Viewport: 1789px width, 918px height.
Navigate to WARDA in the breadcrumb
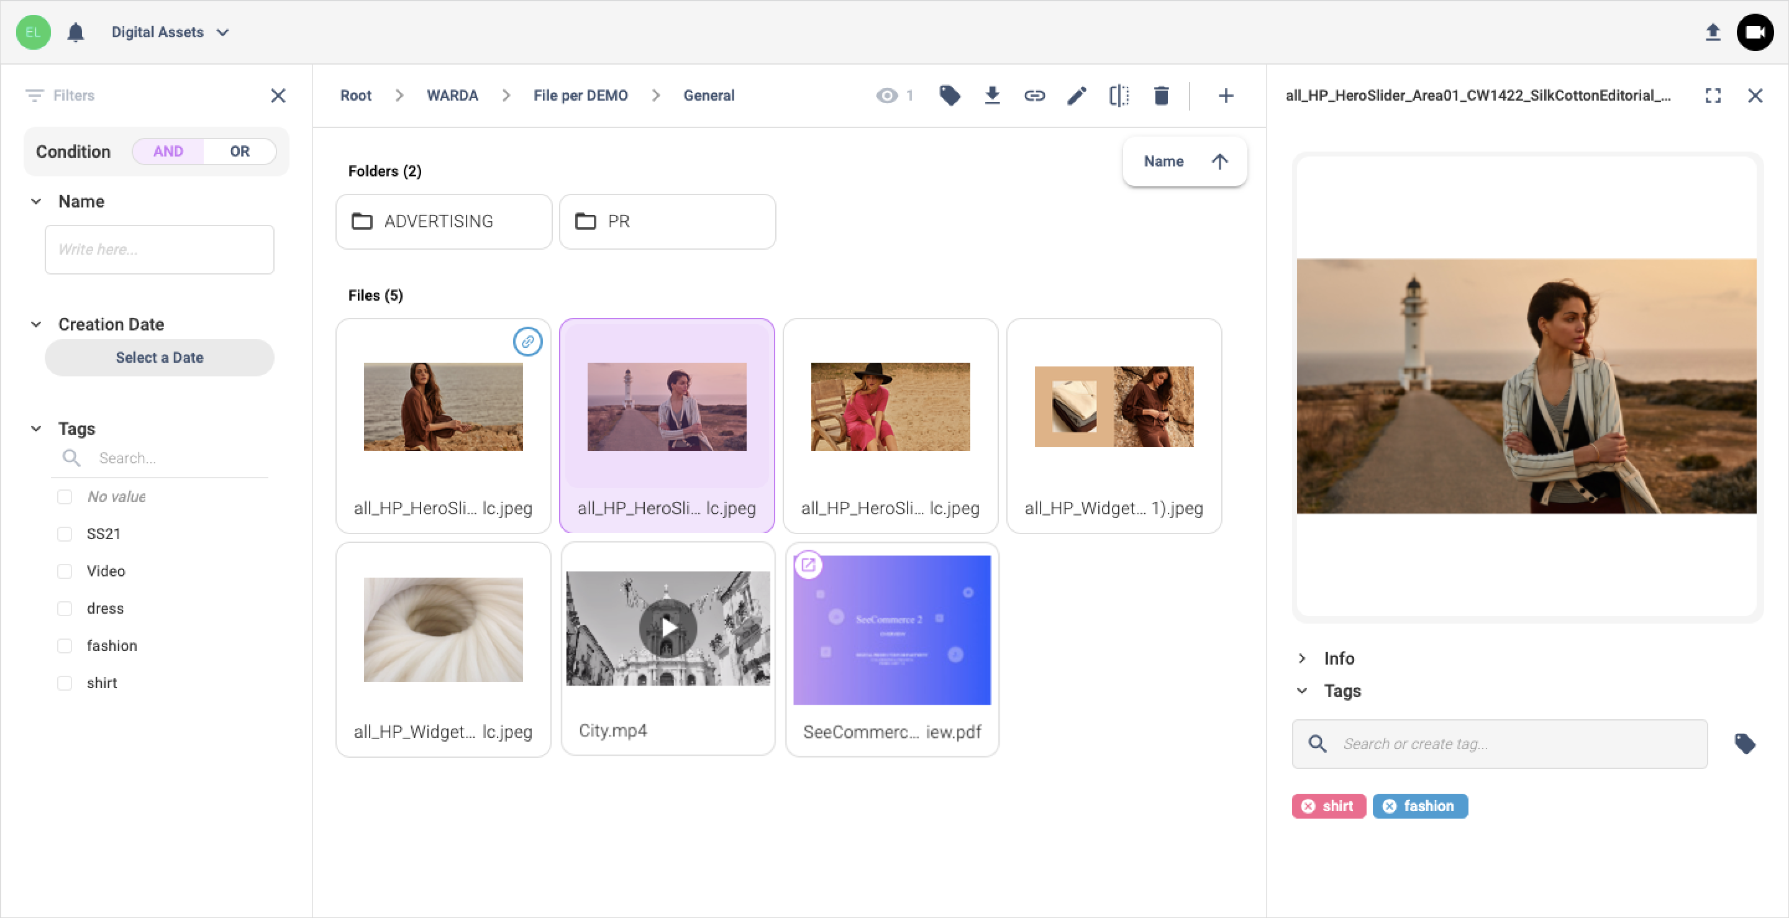[452, 95]
